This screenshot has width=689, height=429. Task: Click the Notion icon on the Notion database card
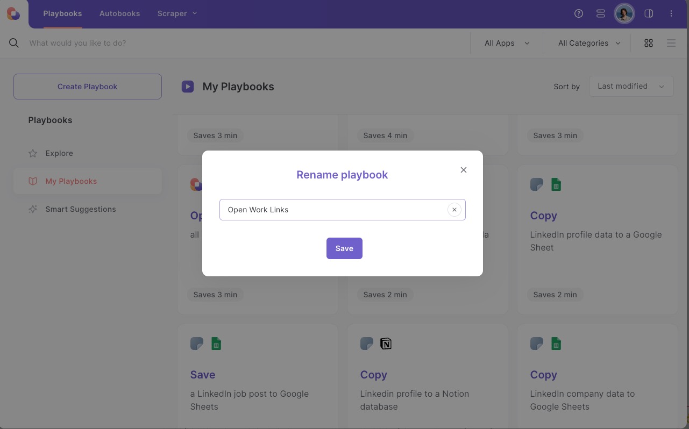pos(386,344)
